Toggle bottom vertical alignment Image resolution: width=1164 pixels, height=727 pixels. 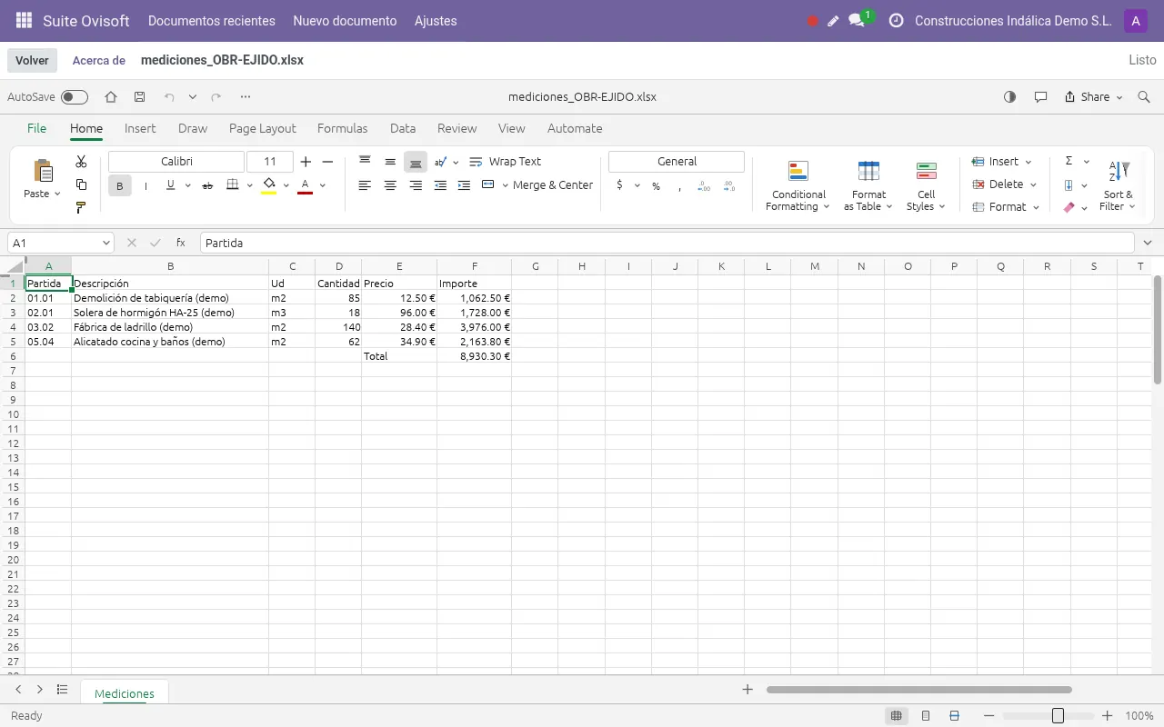coord(416,162)
